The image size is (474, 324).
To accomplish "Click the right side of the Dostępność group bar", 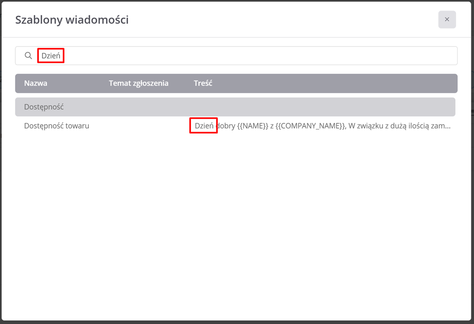I will click(x=393, y=107).
